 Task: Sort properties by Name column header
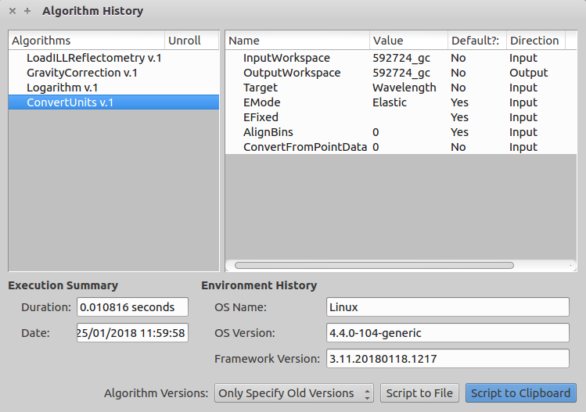(297, 41)
